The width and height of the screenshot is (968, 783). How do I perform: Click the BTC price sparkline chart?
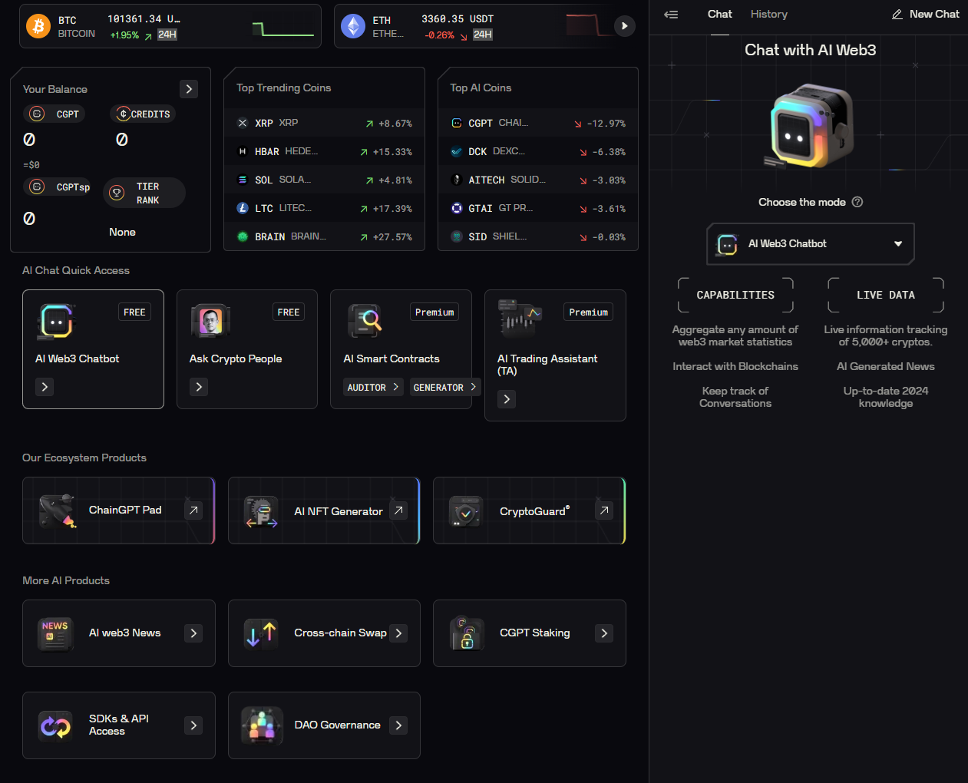[x=283, y=28]
